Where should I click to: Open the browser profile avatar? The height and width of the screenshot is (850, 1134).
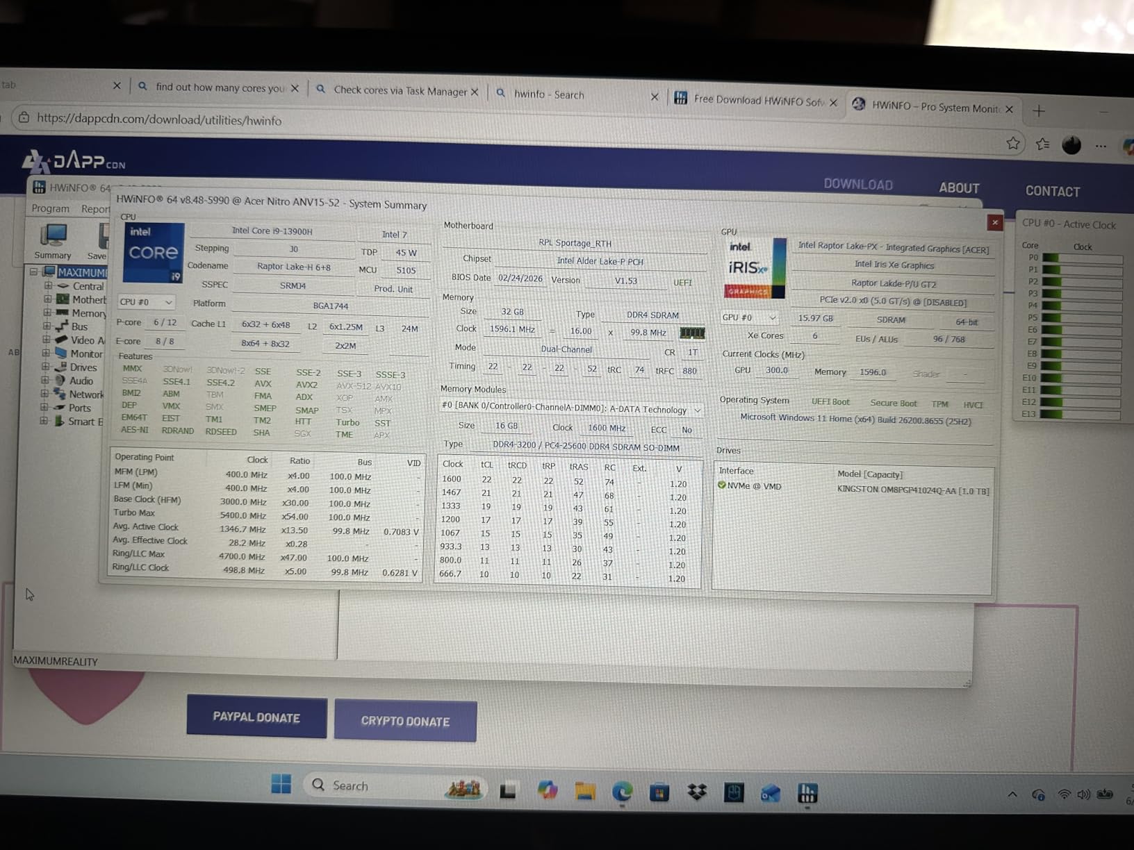click(1071, 144)
